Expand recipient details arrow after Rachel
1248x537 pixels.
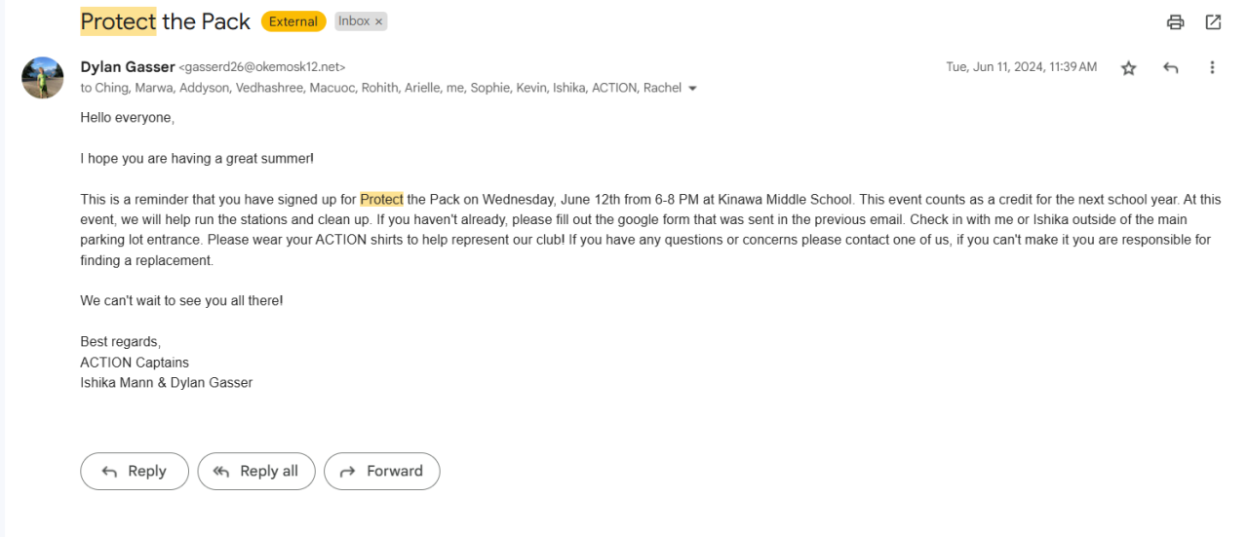tap(692, 89)
